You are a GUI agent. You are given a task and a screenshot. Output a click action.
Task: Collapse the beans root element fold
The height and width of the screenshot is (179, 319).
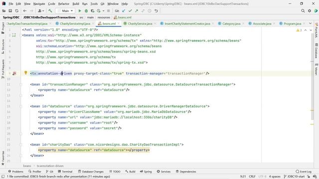[21, 35]
